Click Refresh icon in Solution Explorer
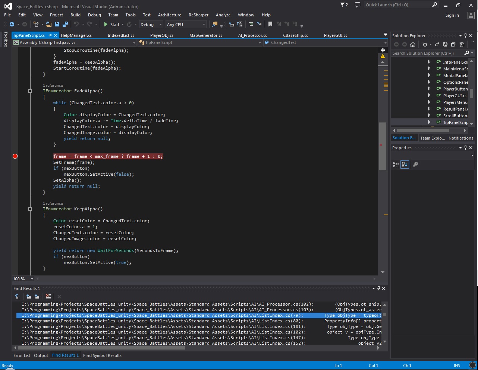The height and width of the screenshot is (370, 478). [x=445, y=44]
